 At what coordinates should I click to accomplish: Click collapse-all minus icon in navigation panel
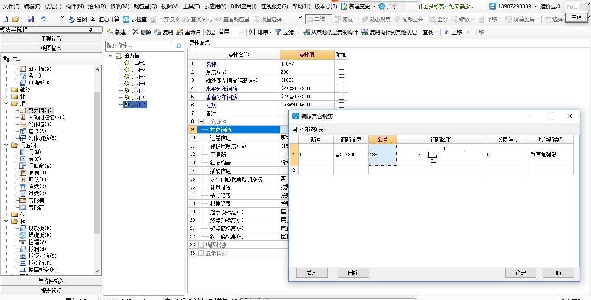pos(16,59)
